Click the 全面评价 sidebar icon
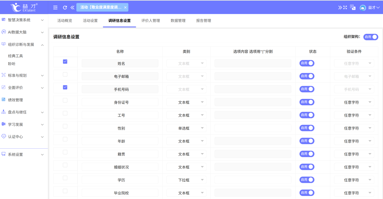 [4, 87]
